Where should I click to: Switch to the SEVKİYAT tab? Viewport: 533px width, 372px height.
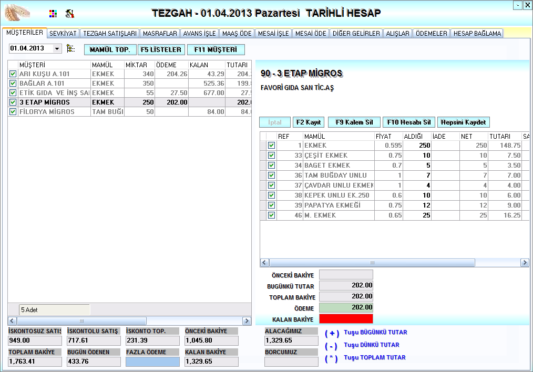63,33
